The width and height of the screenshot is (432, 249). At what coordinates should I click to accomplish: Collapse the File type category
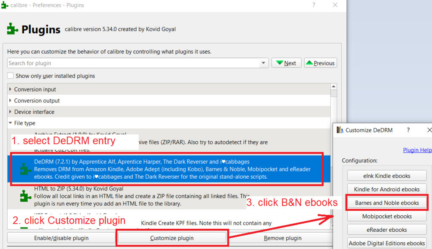(11, 123)
